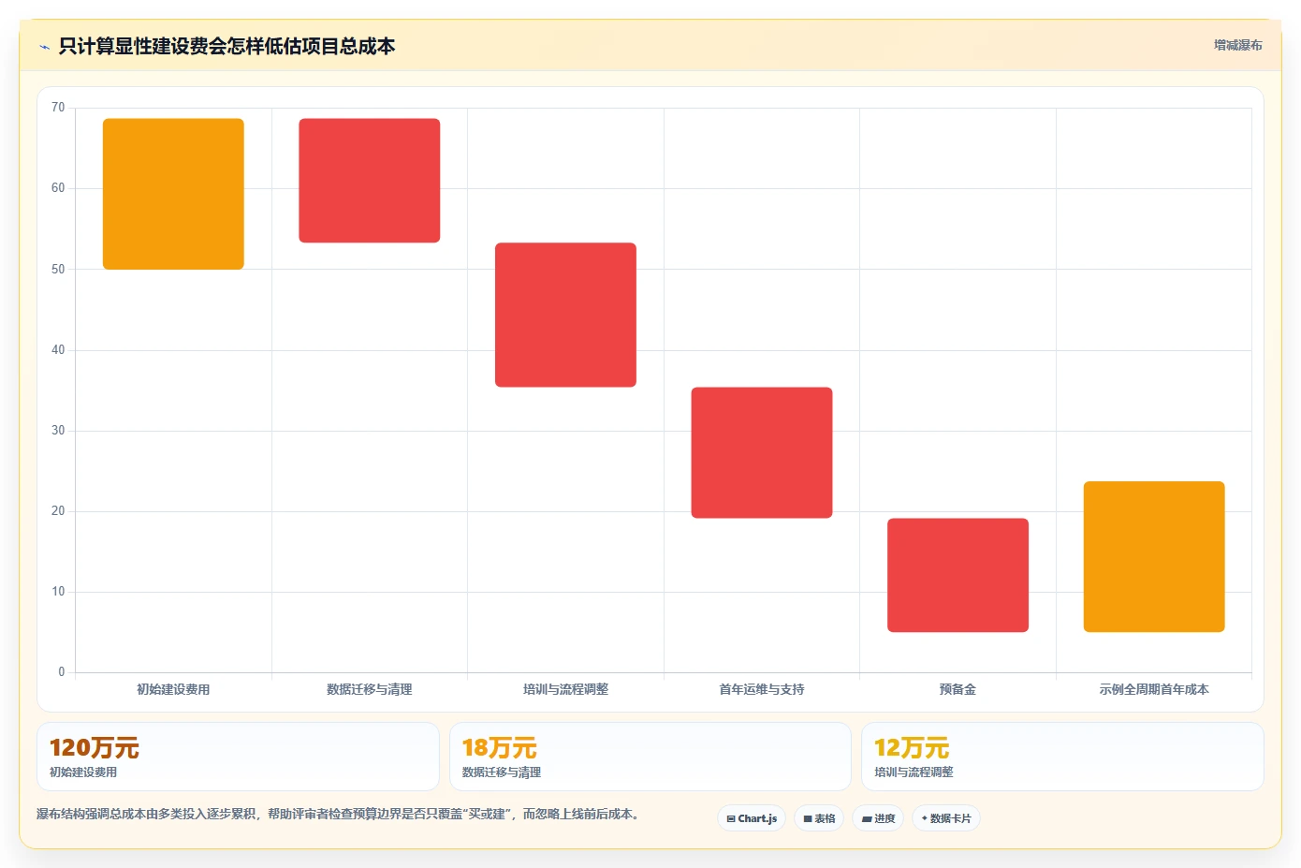The width and height of the screenshot is (1301, 868).
Task: Click the 进度 tag chip
Action: coord(878,818)
